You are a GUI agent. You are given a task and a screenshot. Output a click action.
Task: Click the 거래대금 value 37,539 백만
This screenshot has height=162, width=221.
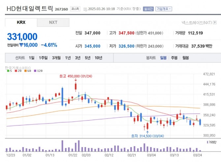pyautogui.click(x=202, y=46)
